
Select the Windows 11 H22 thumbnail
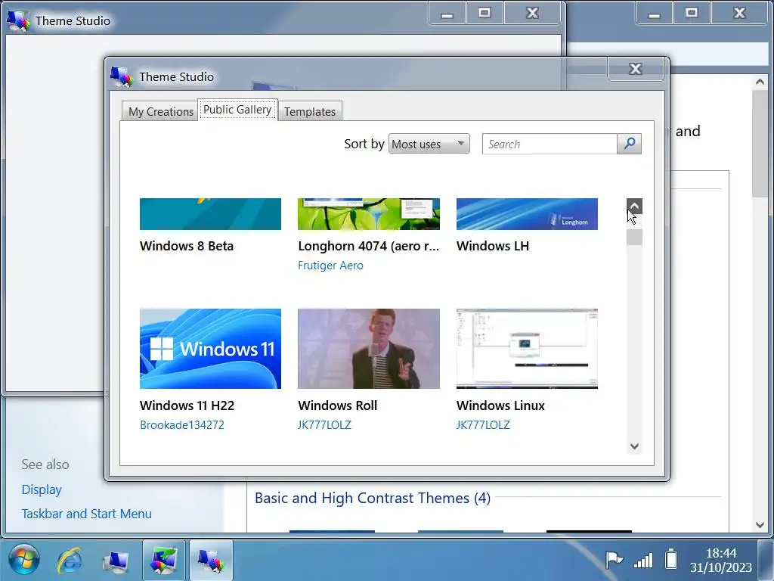click(210, 349)
